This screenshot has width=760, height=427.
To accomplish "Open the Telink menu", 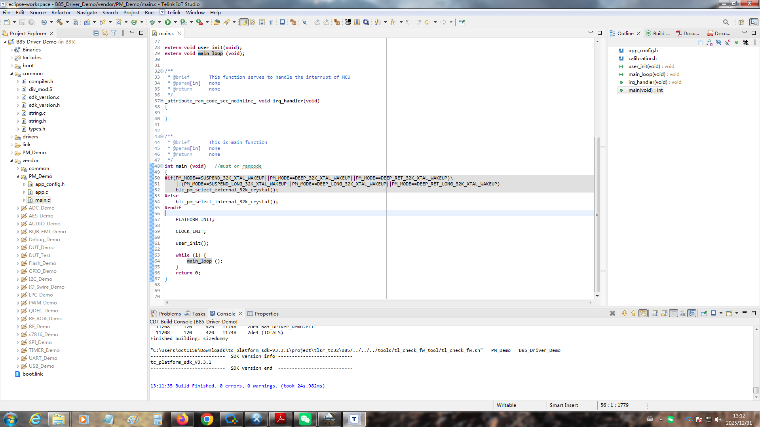I will [x=173, y=12].
